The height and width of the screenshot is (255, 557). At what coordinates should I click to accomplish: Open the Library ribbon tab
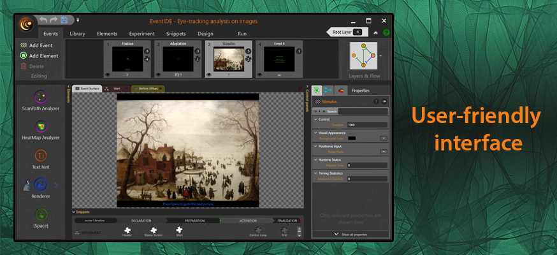tap(78, 34)
